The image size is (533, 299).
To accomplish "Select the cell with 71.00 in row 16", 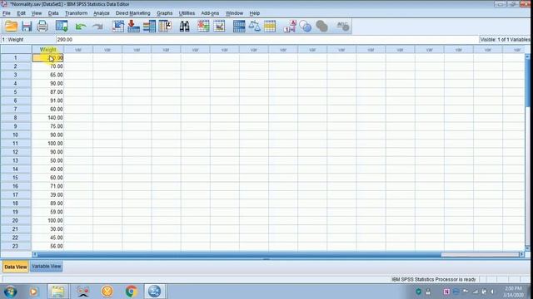I will 47,186.
